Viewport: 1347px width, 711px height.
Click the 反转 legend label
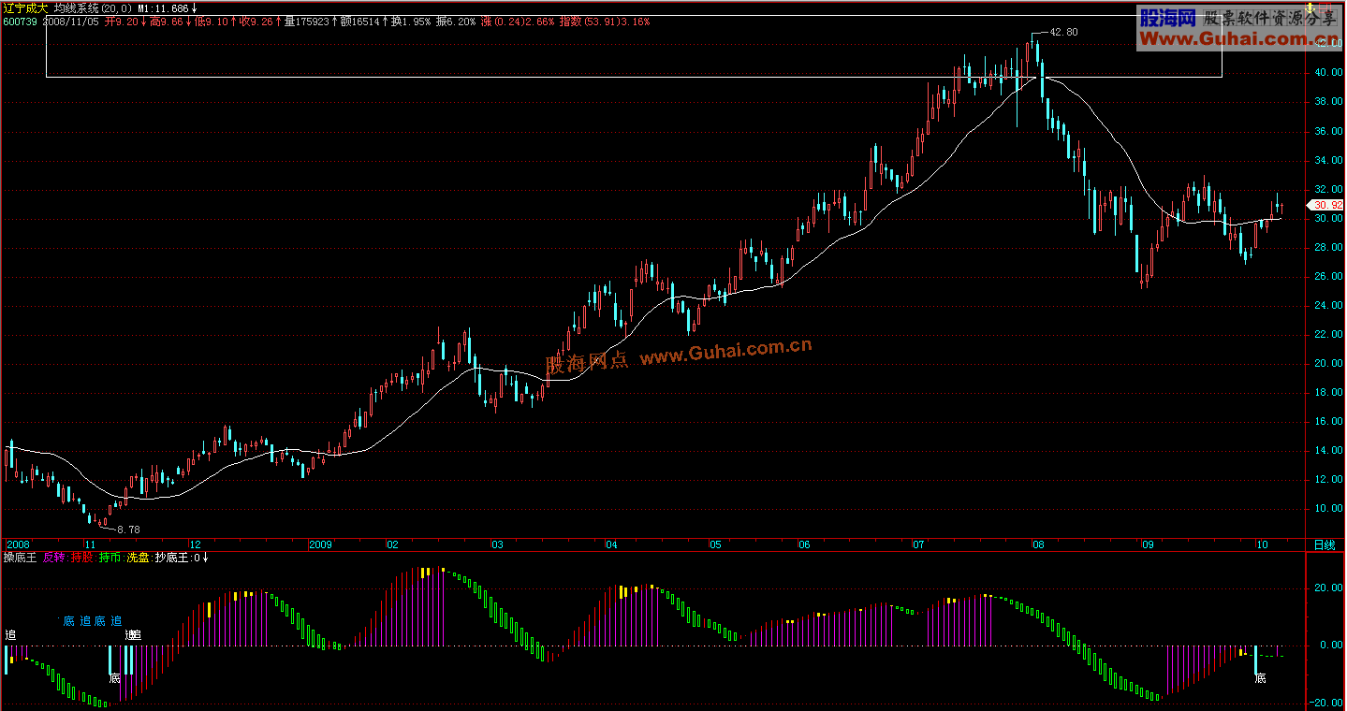pos(54,558)
